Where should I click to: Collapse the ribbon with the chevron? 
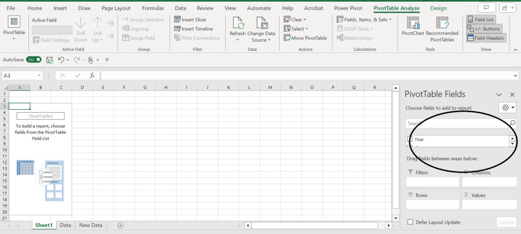pos(516,50)
